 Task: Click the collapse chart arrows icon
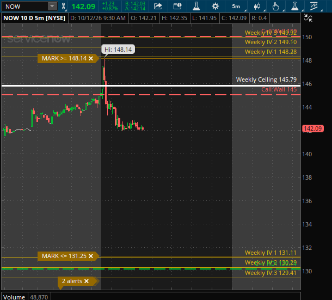(308, 18)
